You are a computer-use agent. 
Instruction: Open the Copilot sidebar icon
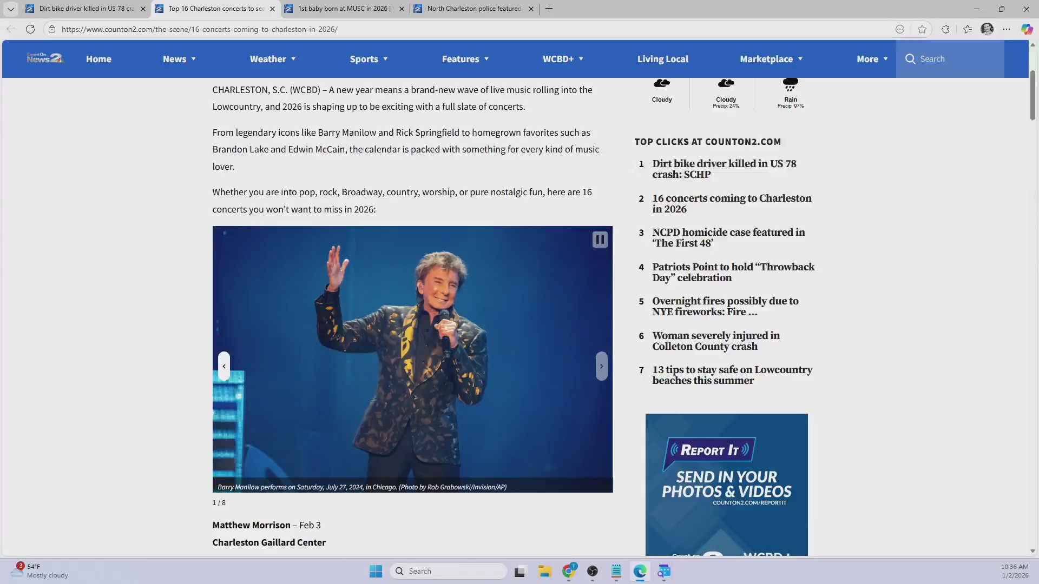coord(1026,29)
